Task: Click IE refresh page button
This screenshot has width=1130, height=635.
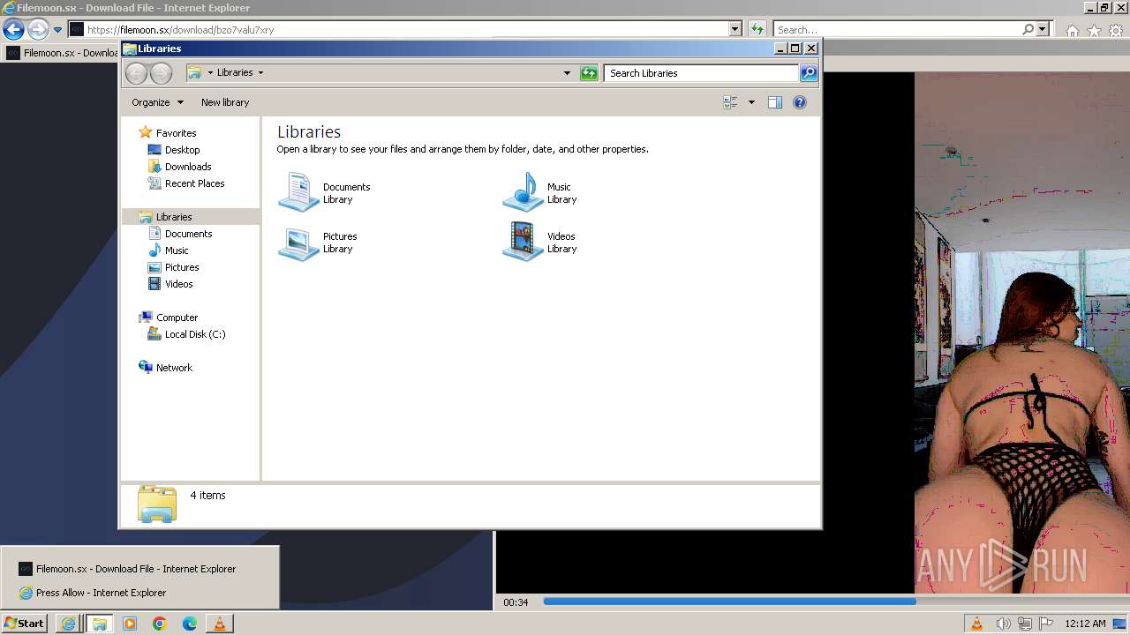Action: pyautogui.click(x=757, y=29)
